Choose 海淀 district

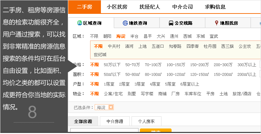pos(121,36)
